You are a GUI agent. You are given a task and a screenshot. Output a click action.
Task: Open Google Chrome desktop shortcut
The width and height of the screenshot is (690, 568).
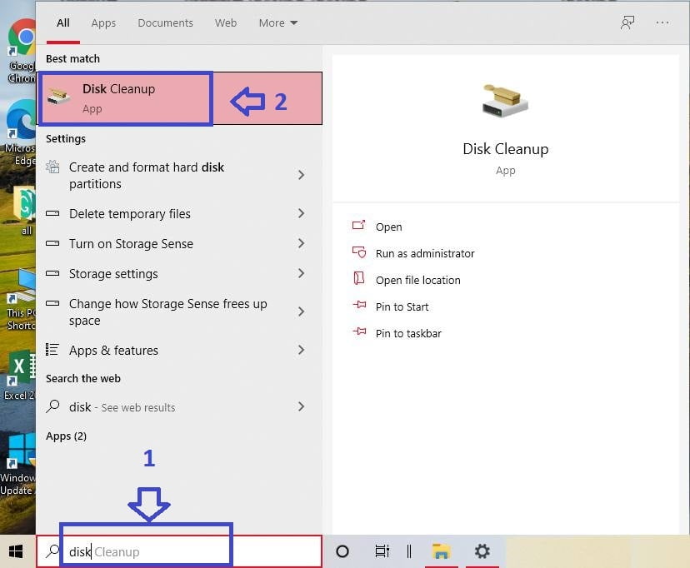click(20, 52)
